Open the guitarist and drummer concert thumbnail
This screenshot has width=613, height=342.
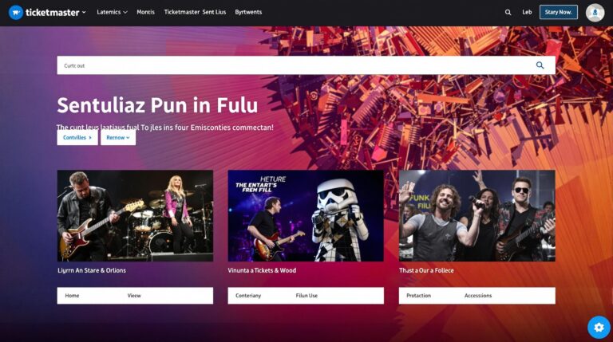(x=135, y=215)
